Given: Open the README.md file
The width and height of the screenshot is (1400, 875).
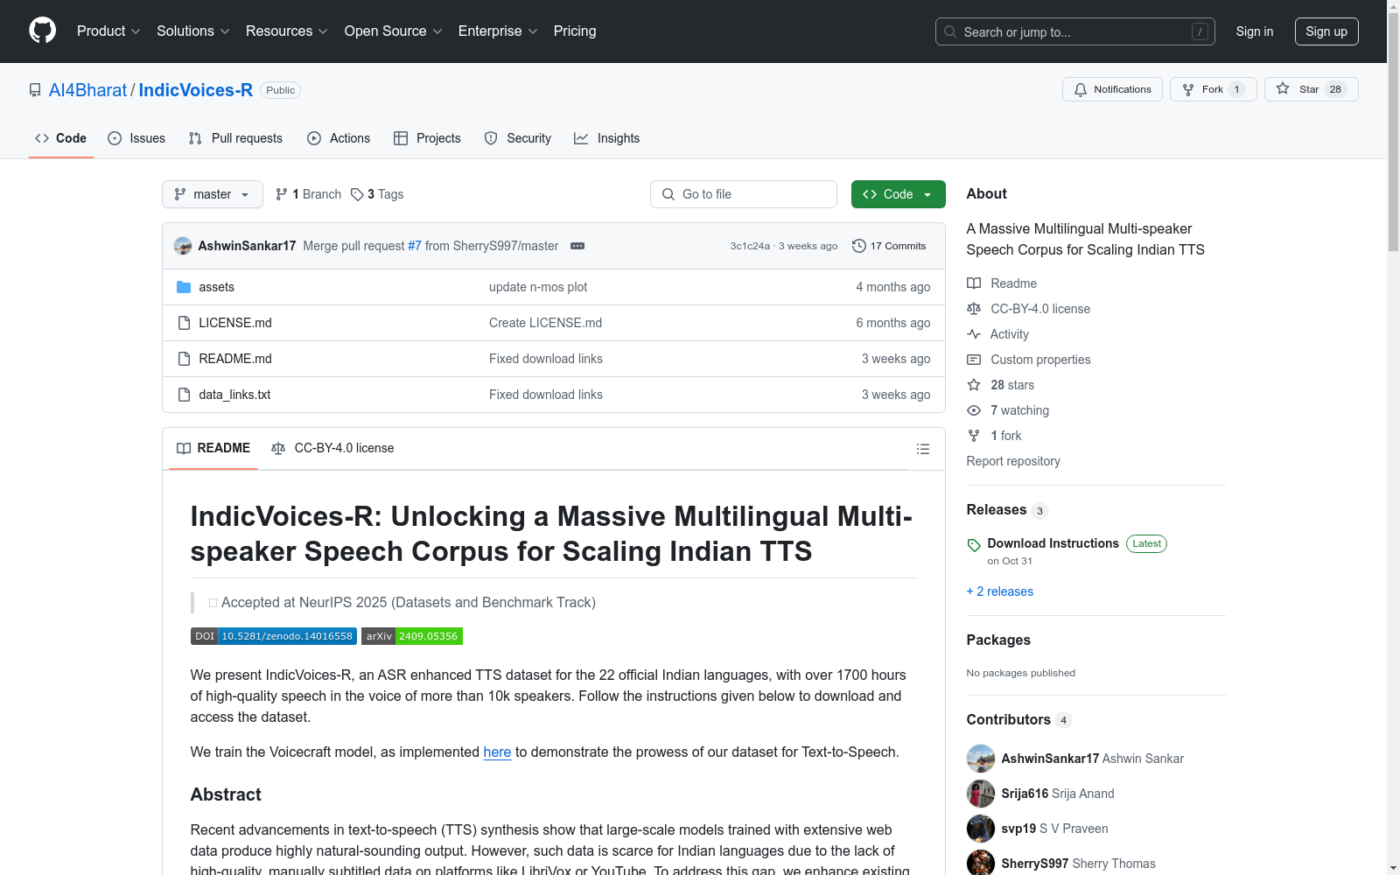Looking at the screenshot, I should pyautogui.click(x=235, y=359).
